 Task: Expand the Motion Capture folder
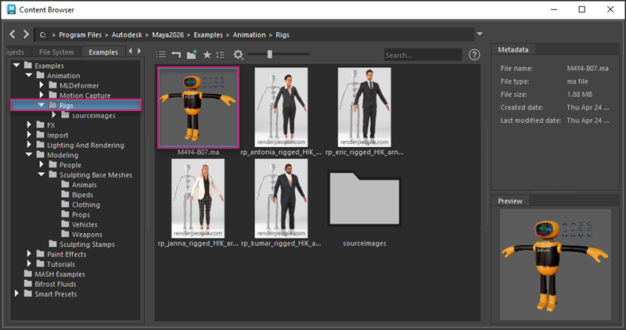click(x=41, y=95)
